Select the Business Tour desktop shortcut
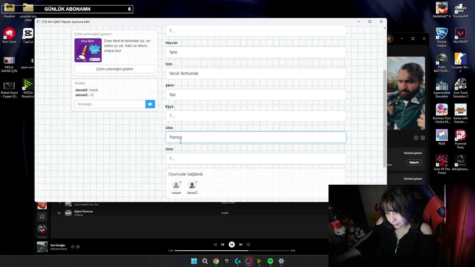This screenshot has width=475, height=267. [442, 113]
